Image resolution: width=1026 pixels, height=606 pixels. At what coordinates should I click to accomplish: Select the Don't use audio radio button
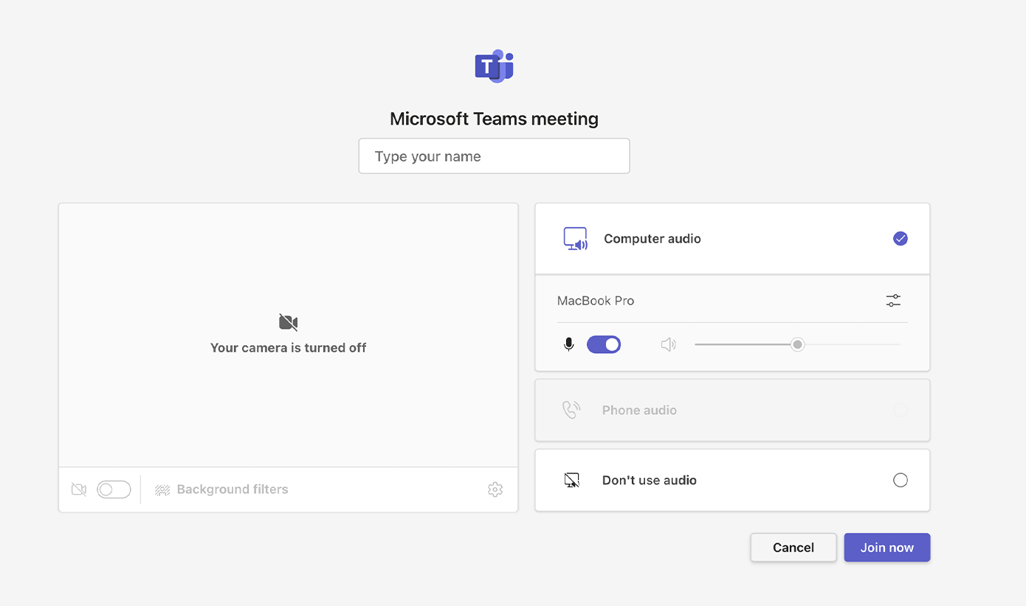pos(901,481)
